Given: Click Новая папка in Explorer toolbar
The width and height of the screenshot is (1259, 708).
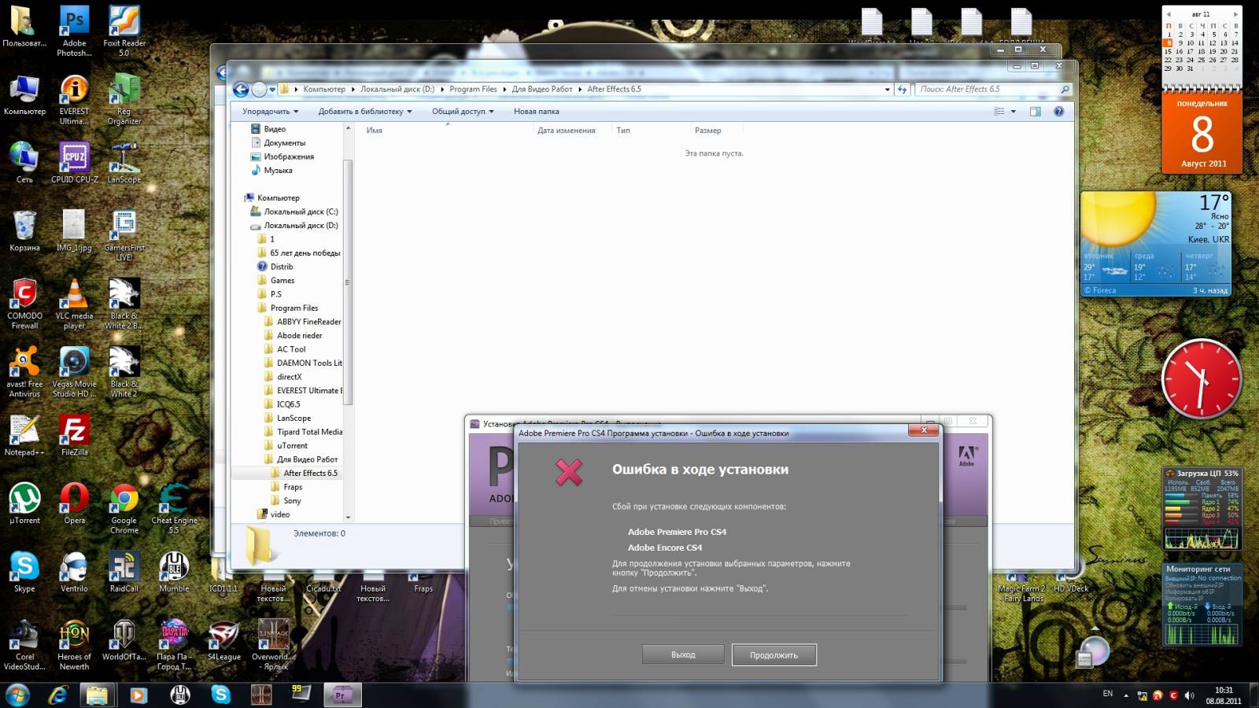Looking at the screenshot, I should tap(536, 112).
